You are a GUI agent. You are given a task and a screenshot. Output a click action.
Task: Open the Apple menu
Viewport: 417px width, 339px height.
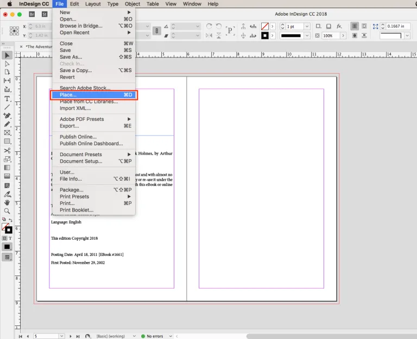click(x=10, y=4)
